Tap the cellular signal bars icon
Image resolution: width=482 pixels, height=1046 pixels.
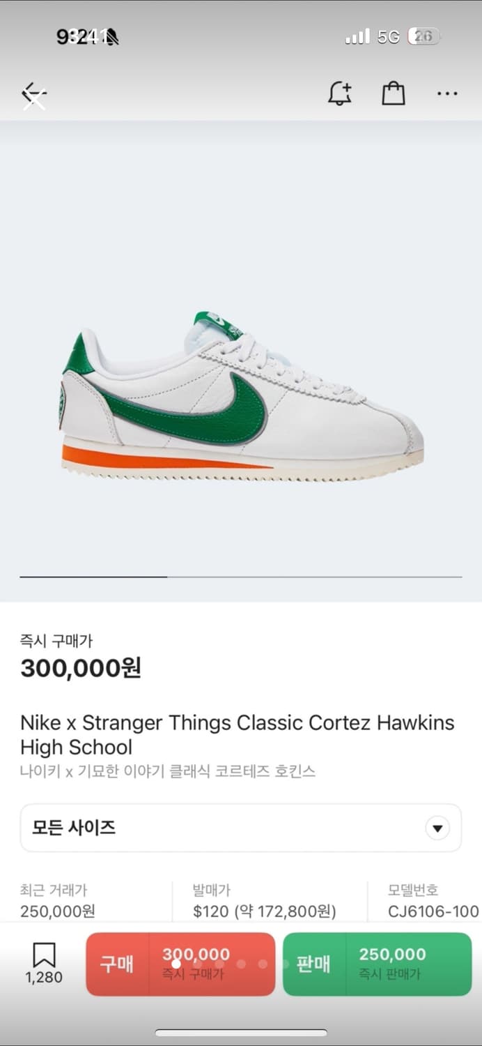357,37
